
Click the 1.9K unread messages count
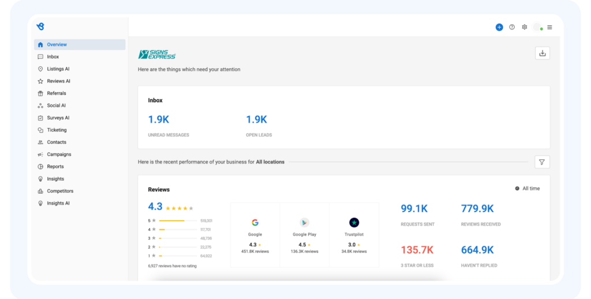pyautogui.click(x=159, y=119)
